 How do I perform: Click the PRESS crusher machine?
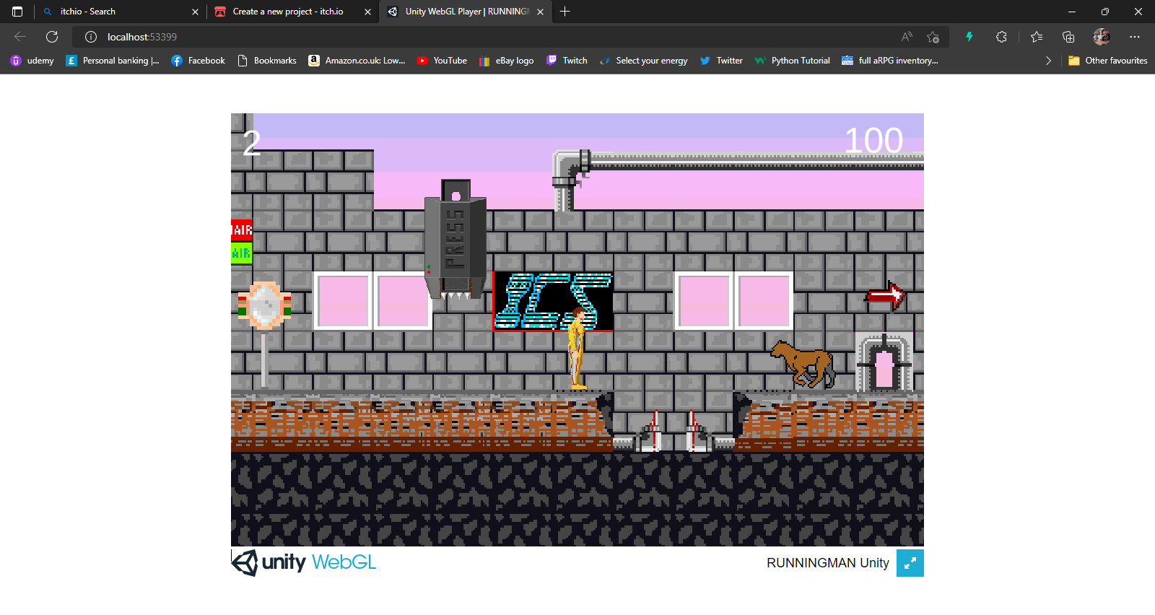[x=456, y=240]
